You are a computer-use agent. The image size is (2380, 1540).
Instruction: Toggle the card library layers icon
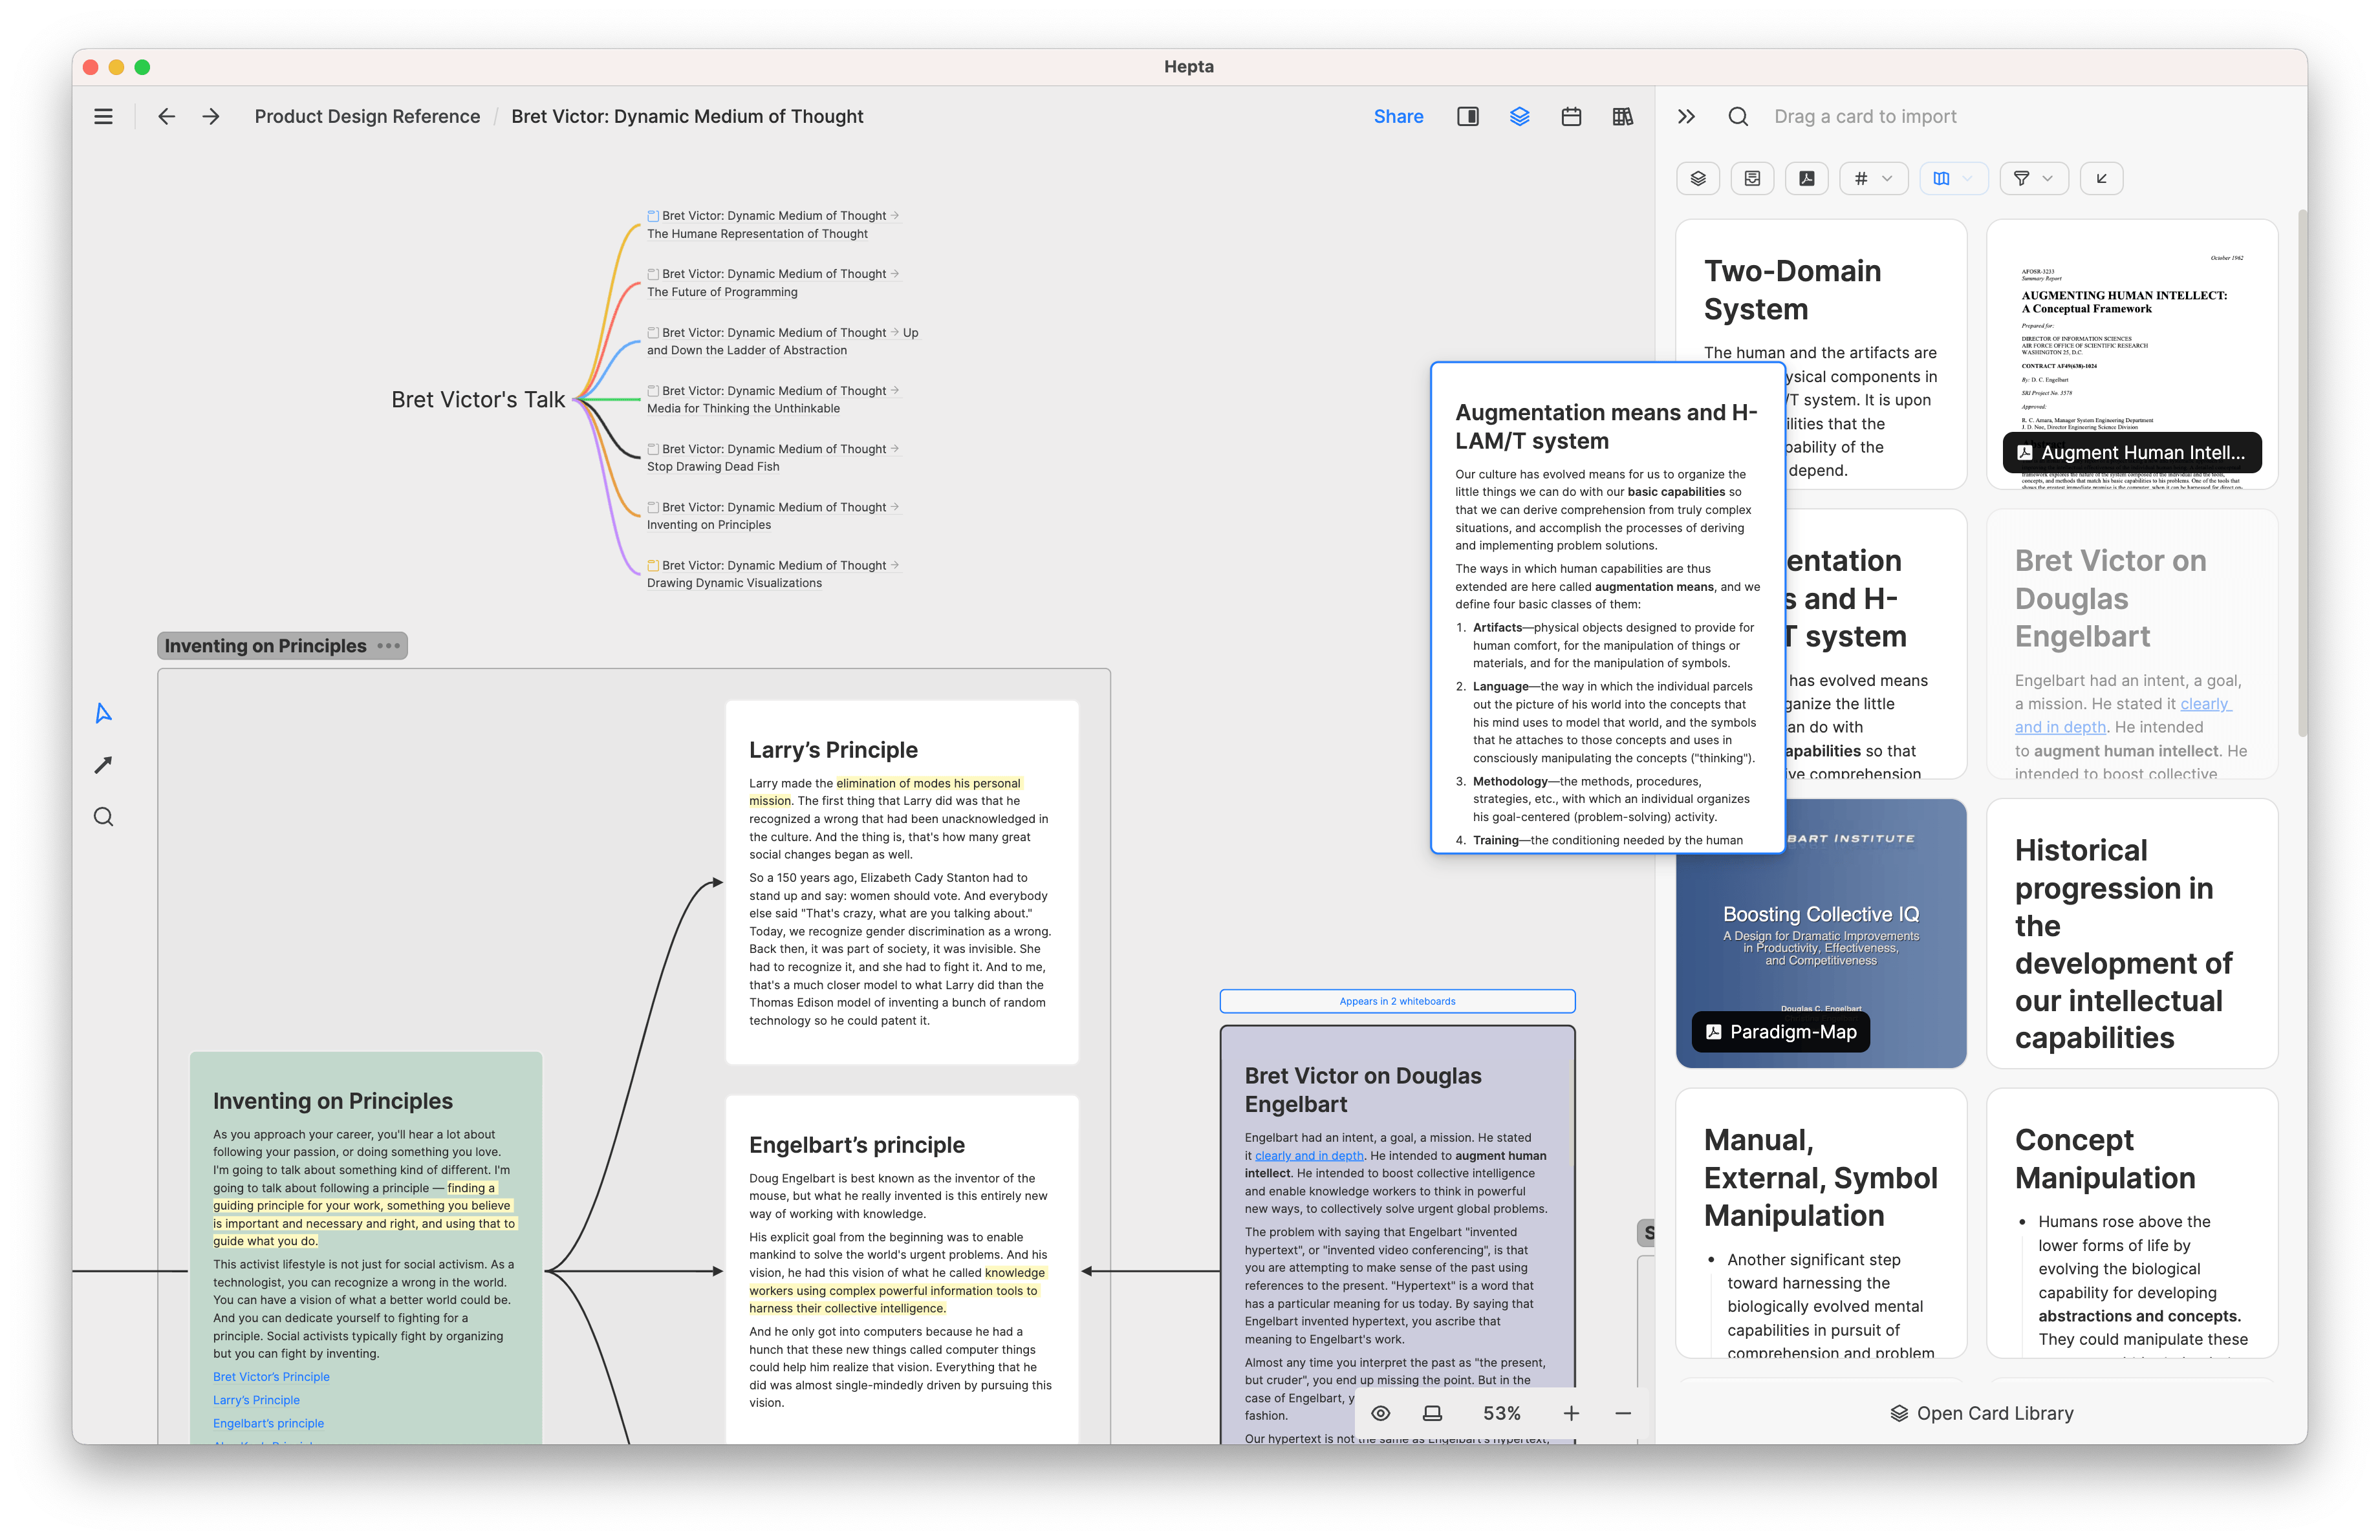pyautogui.click(x=1519, y=116)
